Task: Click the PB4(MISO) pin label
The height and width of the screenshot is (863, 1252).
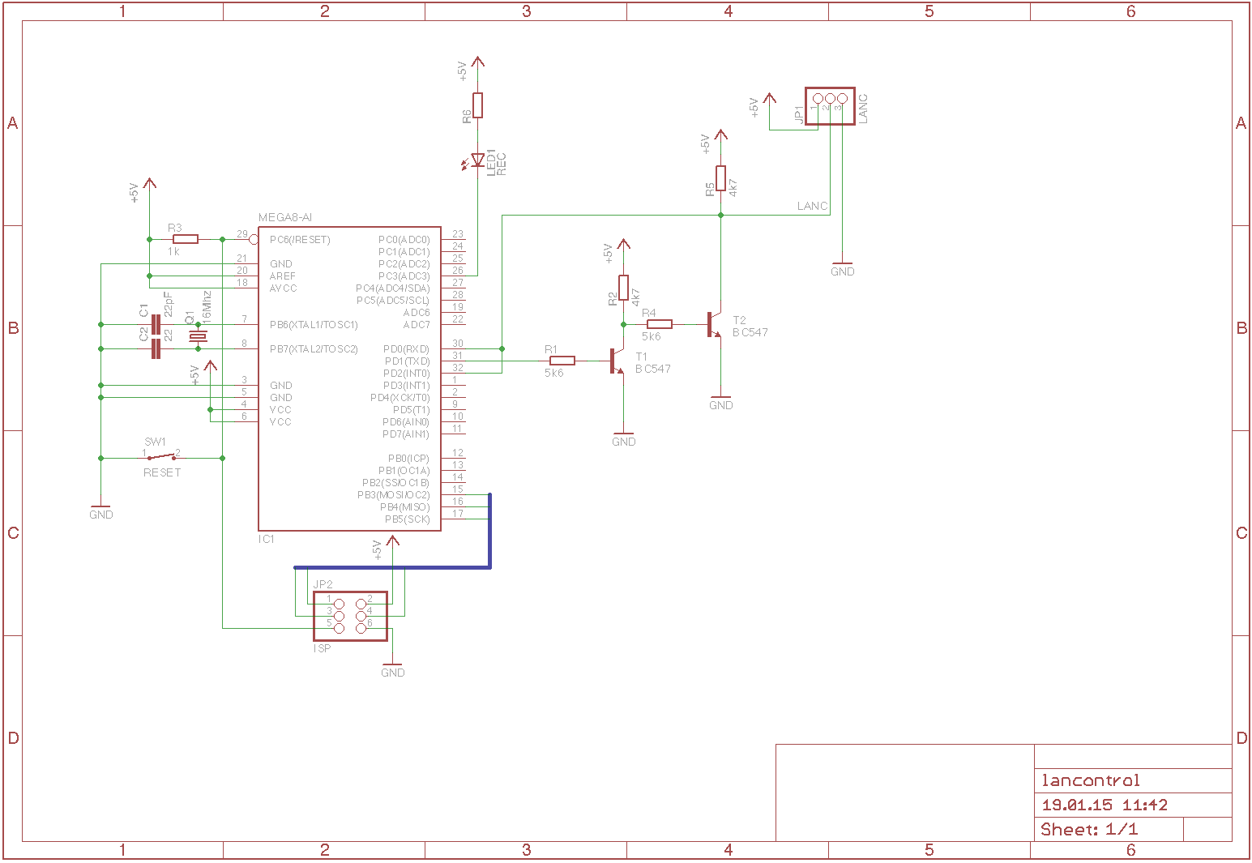Action: coord(405,507)
